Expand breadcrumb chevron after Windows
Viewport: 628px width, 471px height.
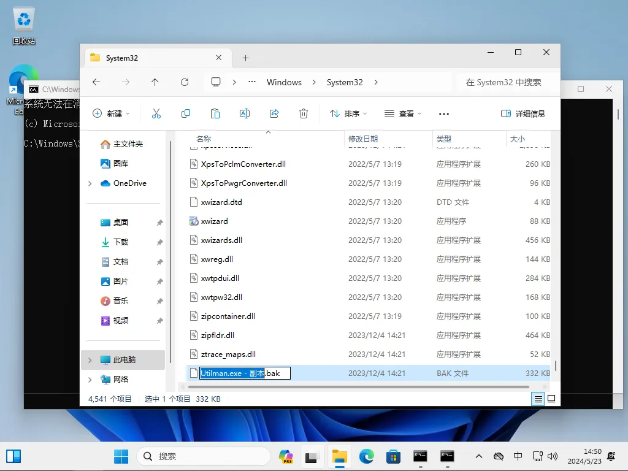[314, 82]
